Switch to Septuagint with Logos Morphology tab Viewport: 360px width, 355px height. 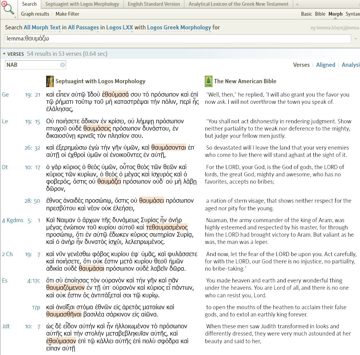pos(82,4)
